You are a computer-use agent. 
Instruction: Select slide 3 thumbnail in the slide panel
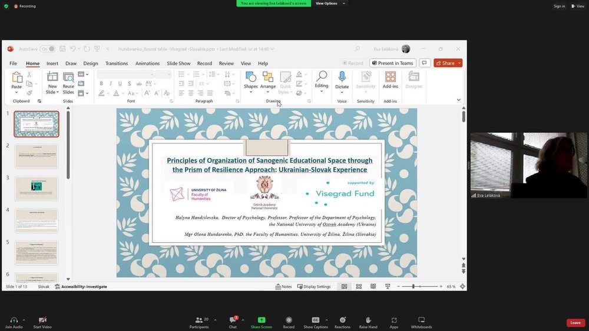coord(37,188)
